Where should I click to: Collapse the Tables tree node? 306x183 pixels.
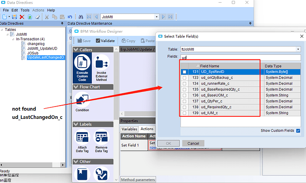click(x=2, y=30)
